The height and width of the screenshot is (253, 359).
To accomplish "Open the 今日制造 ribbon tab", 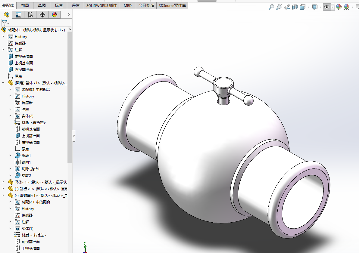I will pyautogui.click(x=146, y=5).
